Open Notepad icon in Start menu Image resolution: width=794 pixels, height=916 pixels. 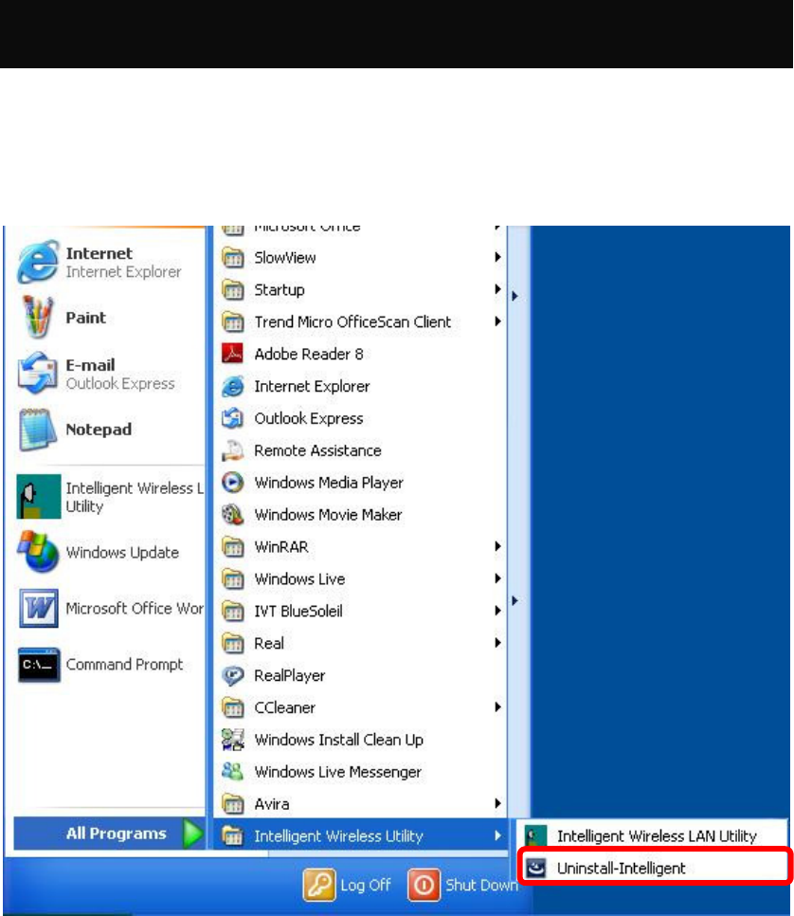[x=38, y=430]
